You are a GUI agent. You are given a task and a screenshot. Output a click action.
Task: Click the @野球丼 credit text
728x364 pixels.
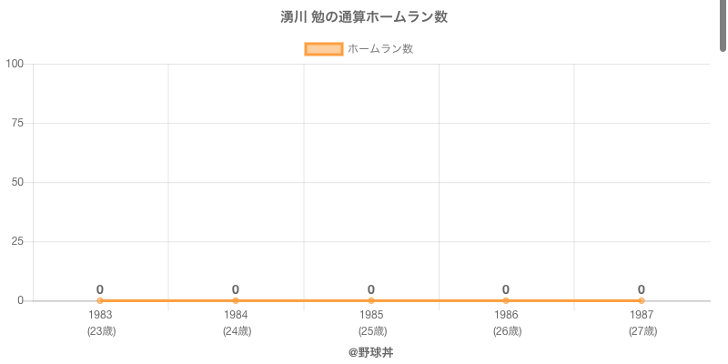(370, 351)
